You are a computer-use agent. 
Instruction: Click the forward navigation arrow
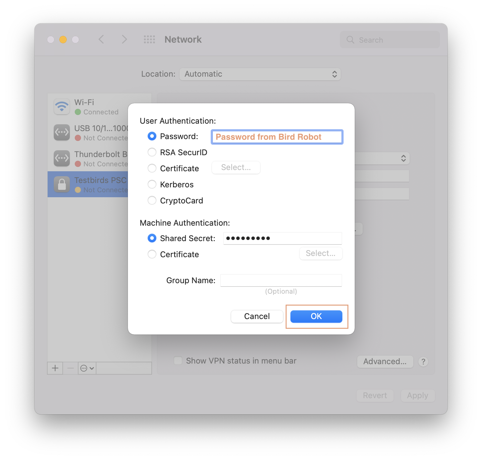pyautogui.click(x=124, y=39)
